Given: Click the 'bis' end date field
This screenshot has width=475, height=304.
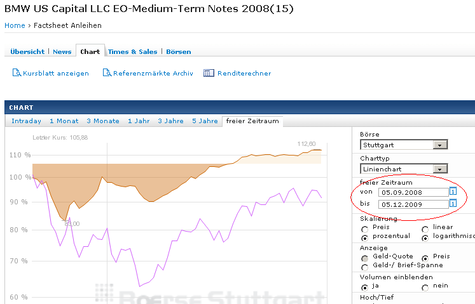Looking at the screenshot, I should [x=413, y=204].
